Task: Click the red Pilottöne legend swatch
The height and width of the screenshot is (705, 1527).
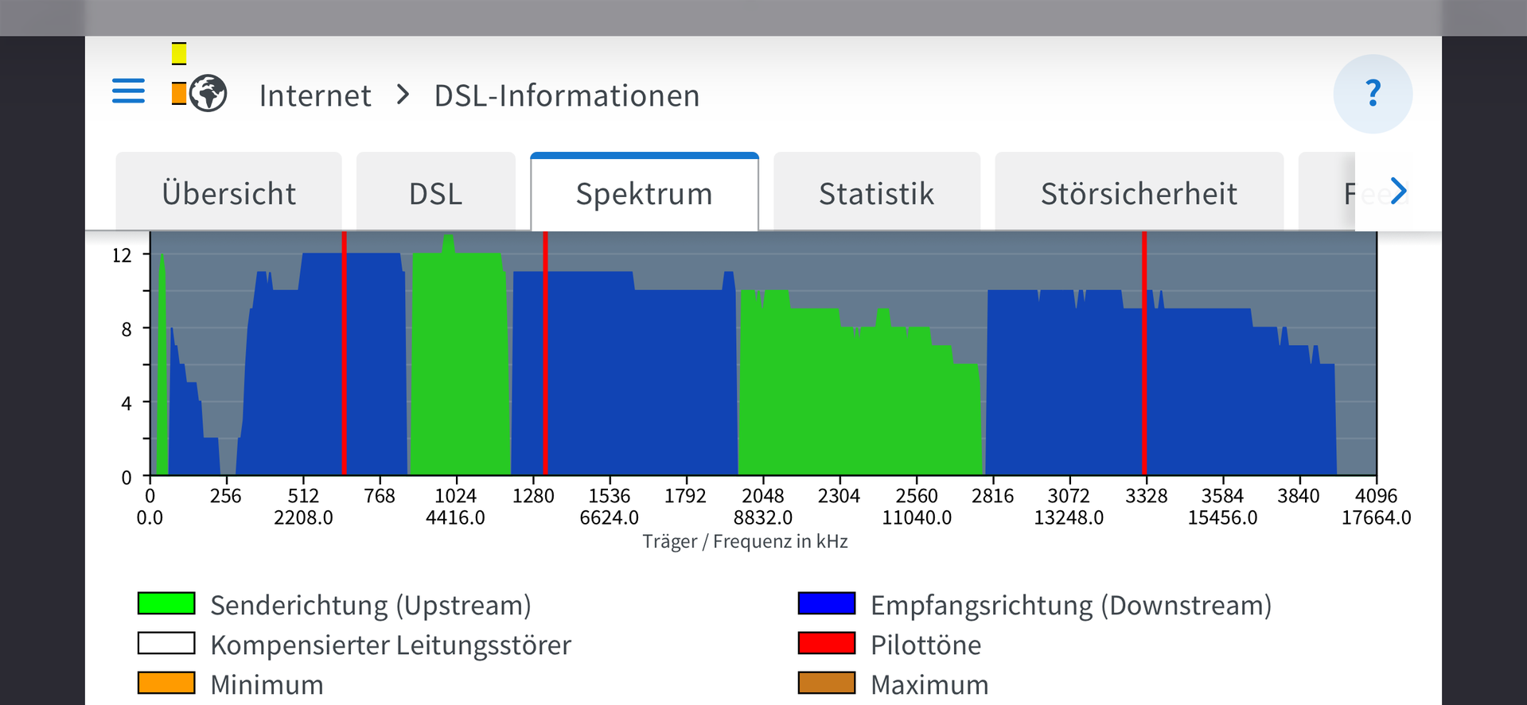Action: (827, 643)
